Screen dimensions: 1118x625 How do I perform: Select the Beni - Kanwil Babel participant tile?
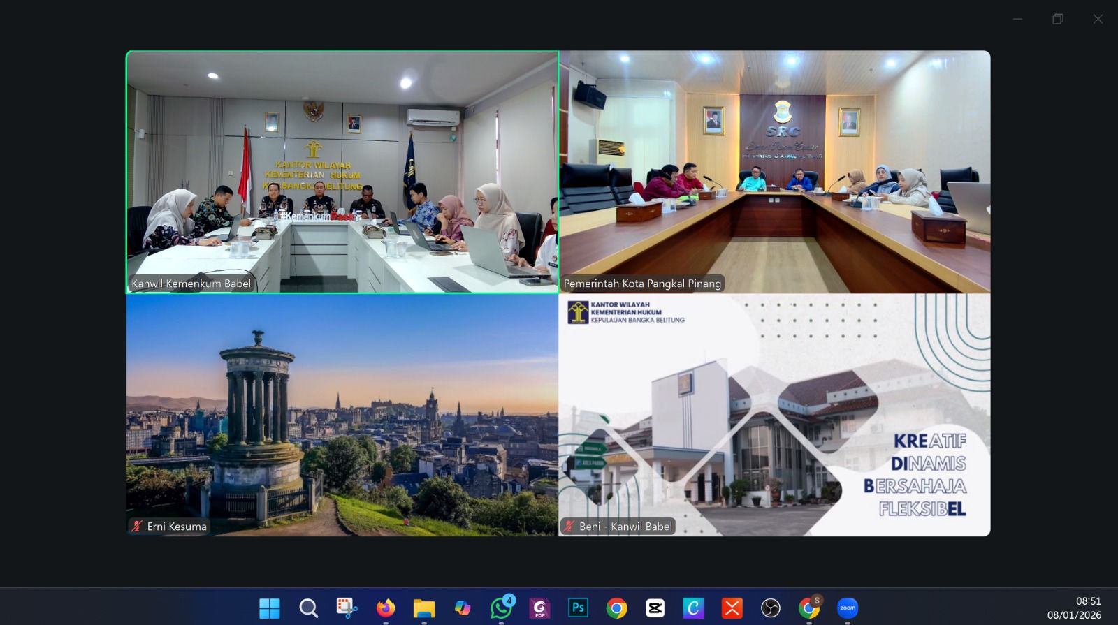pos(774,415)
